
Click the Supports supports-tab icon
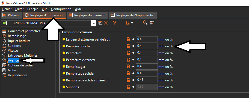(4, 46)
